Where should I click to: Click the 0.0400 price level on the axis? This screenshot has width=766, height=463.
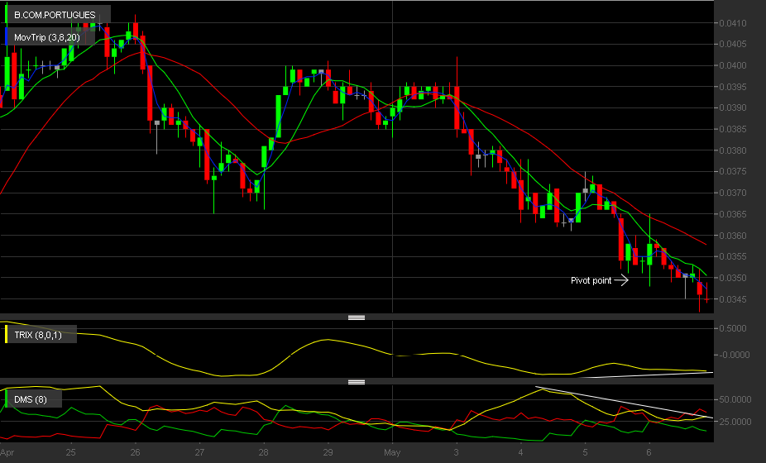point(733,65)
